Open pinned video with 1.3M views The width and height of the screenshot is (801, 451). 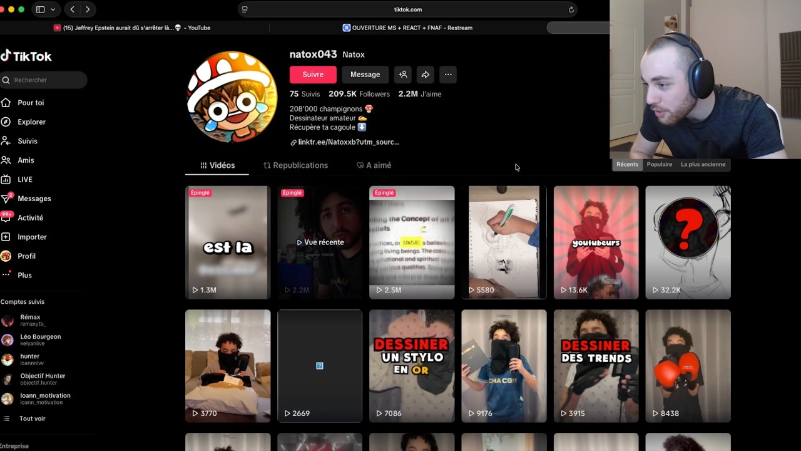[228, 242]
